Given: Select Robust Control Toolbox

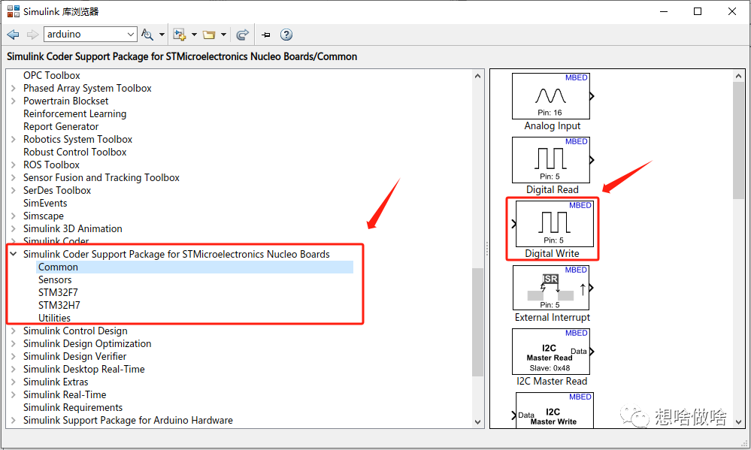Looking at the screenshot, I should click(74, 153).
